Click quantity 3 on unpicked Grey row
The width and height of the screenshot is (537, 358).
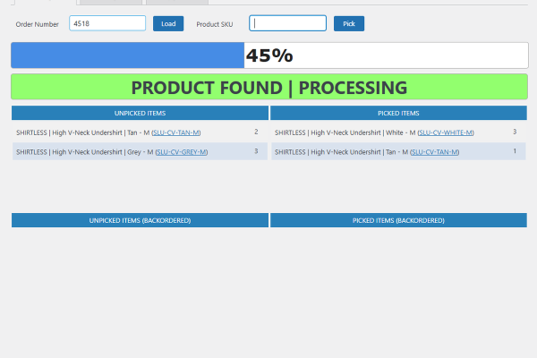click(x=256, y=151)
